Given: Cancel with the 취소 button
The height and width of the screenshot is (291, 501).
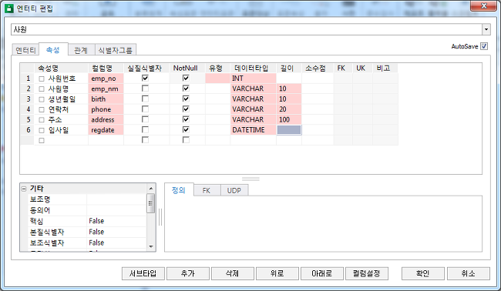Looking at the screenshot, I should pyautogui.click(x=469, y=273).
